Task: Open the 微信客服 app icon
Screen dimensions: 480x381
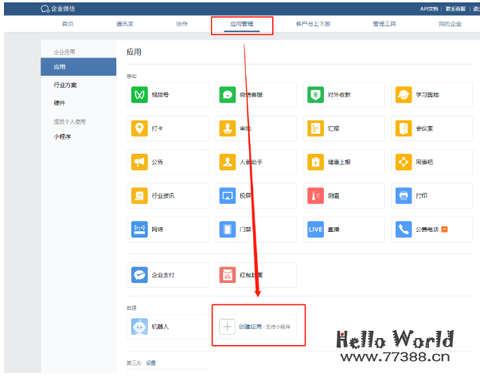Action: [228, 95]
